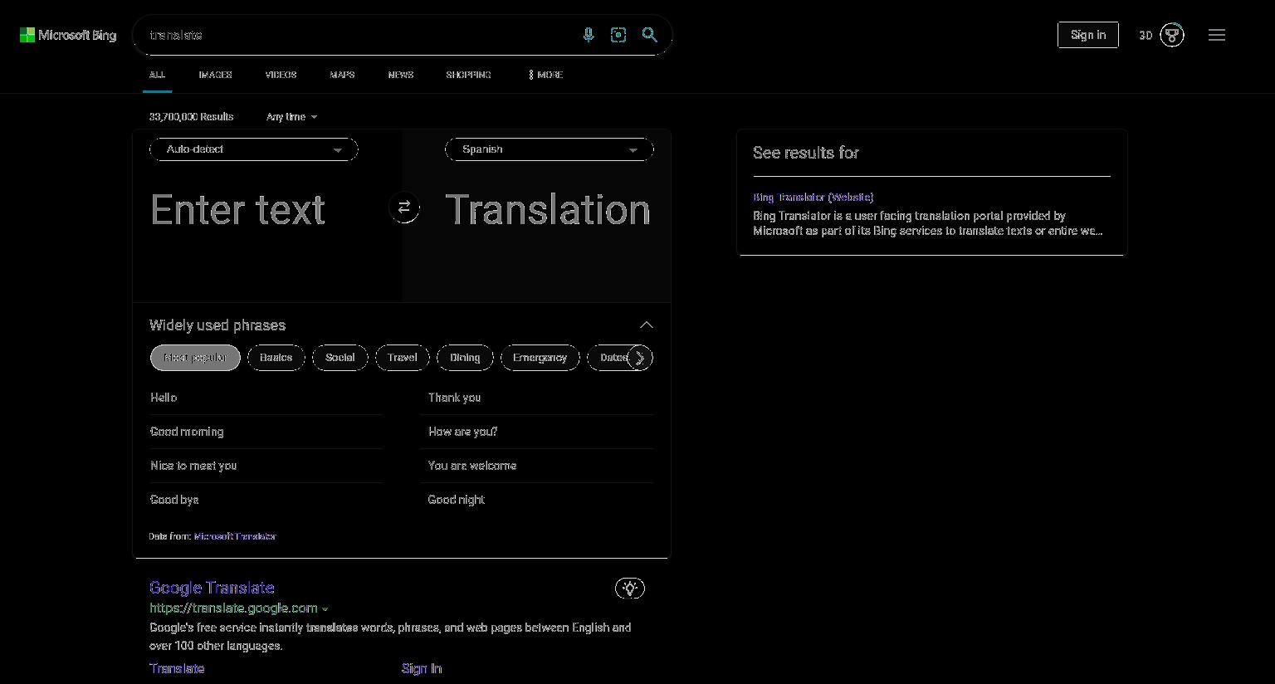Choose the phrase You are welcome
The width and height of the screenshot is (1275, 684).
tap(472, 466)
